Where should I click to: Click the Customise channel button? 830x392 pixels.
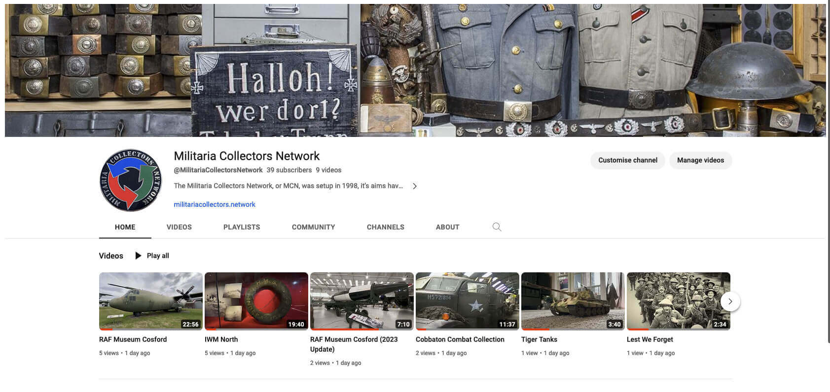coord(628,160)
